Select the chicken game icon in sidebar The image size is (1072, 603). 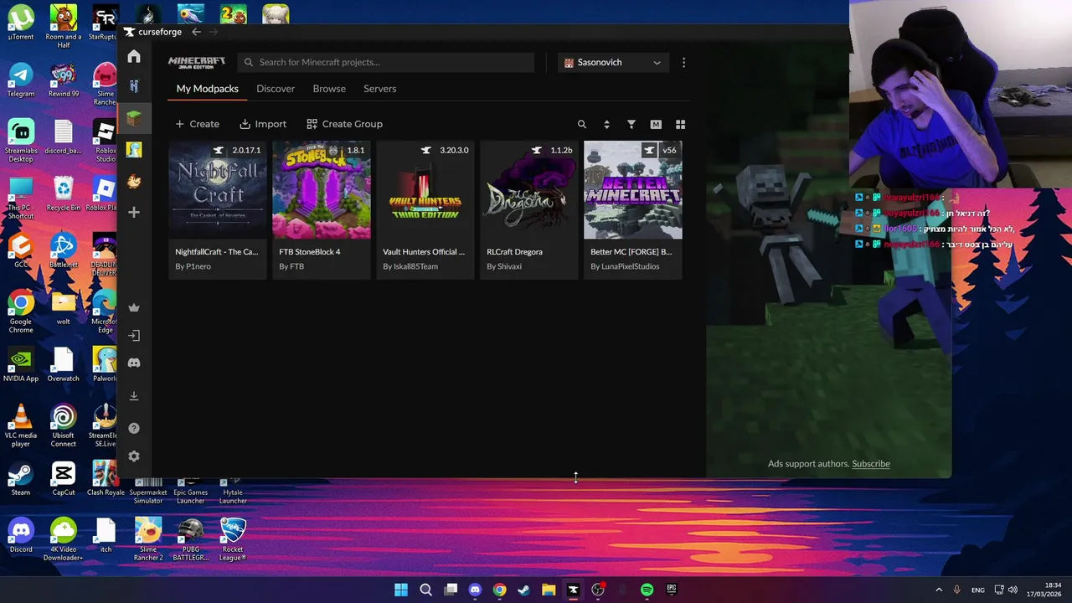point(134,181)
